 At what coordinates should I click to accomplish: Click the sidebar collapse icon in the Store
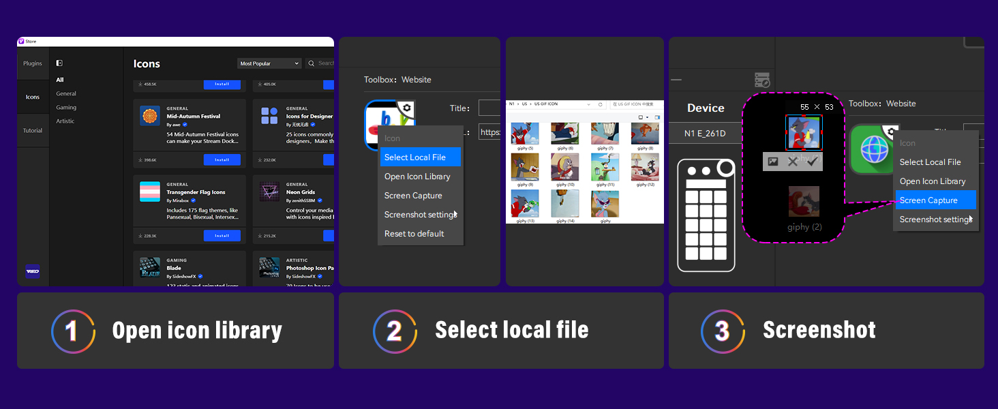pos(59,63)
